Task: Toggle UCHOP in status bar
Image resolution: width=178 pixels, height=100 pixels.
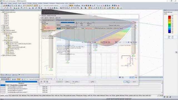Action: 109,99
